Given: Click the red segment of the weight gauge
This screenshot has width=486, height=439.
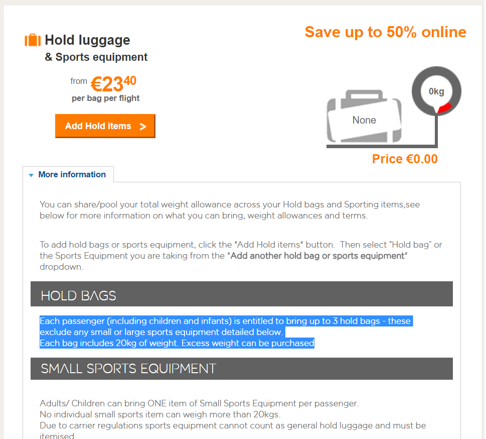Looking at the screenshot, I should click(x=445, y=108).
